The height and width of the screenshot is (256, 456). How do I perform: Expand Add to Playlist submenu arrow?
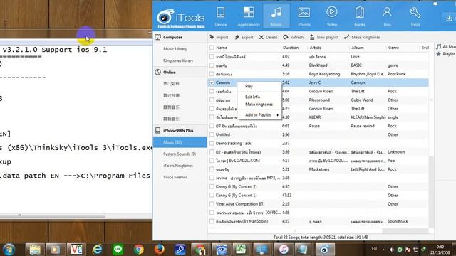click(x=278, y=115)
